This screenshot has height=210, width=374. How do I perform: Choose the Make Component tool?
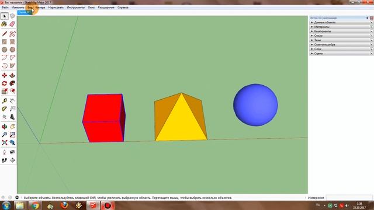point(12,16)
